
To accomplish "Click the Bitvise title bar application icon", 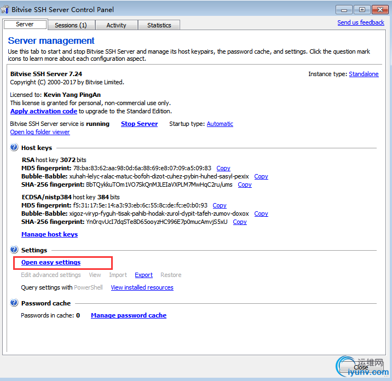I will click(5, 9).
